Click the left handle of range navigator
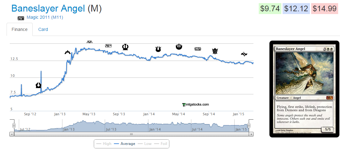340x149 pixels. [x=14, y=125]
